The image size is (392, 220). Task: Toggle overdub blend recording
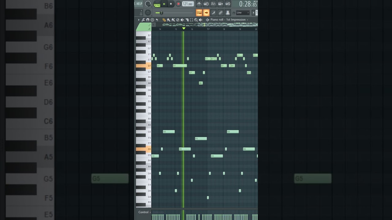coord(221,4)
